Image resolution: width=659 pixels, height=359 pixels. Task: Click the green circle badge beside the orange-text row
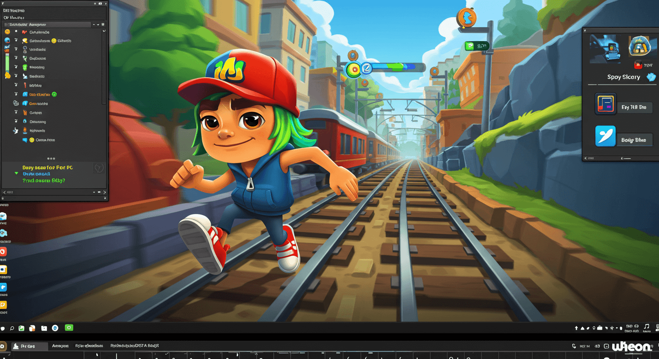(x=54, y=94)
